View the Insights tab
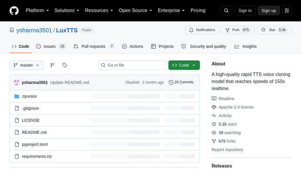The width and height of the screenshot is (301, 169). [246, 46]
